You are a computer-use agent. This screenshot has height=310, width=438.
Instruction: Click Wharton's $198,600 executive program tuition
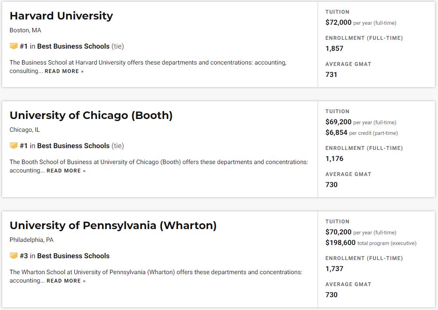tap(341, 242)
